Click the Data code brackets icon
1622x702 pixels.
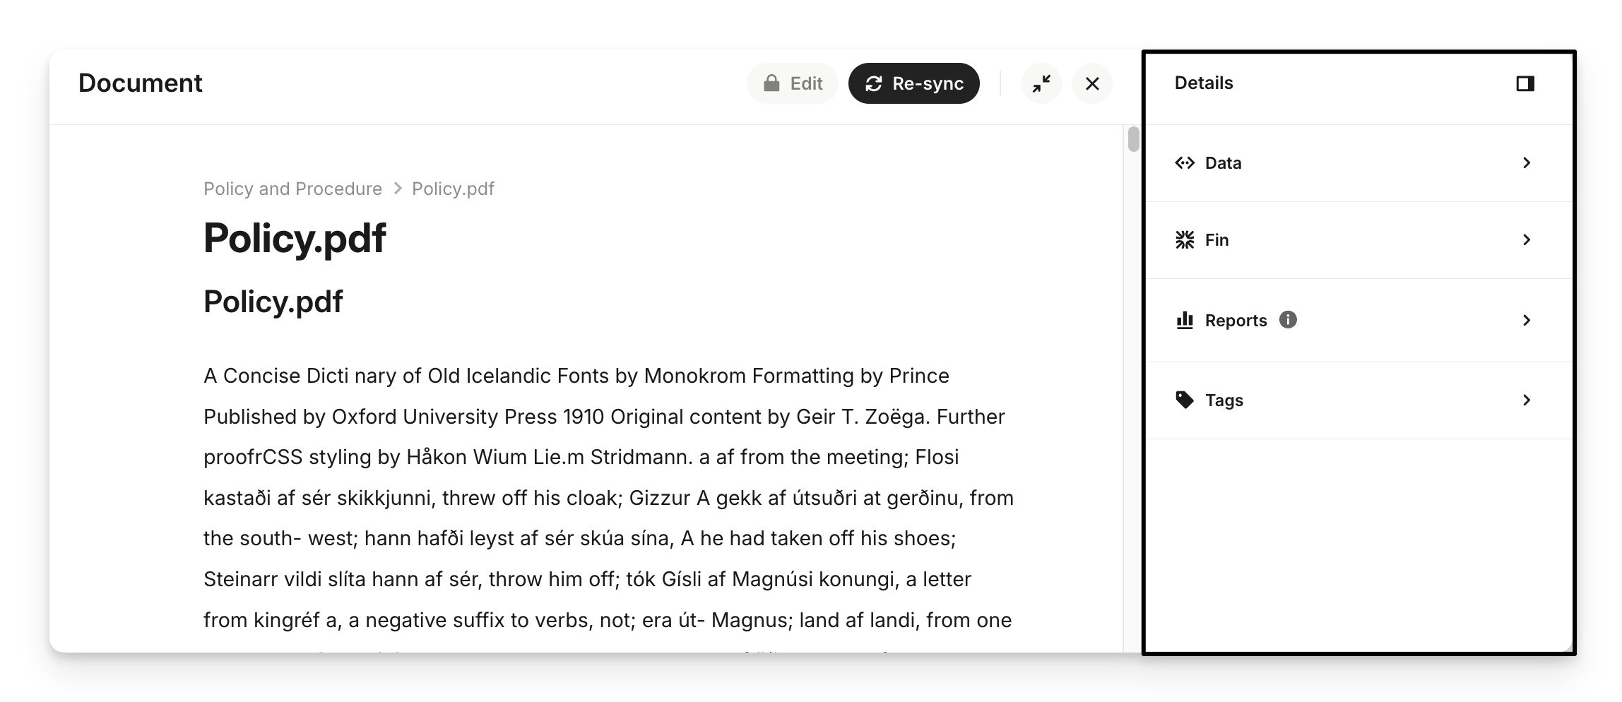(1185, 163)
